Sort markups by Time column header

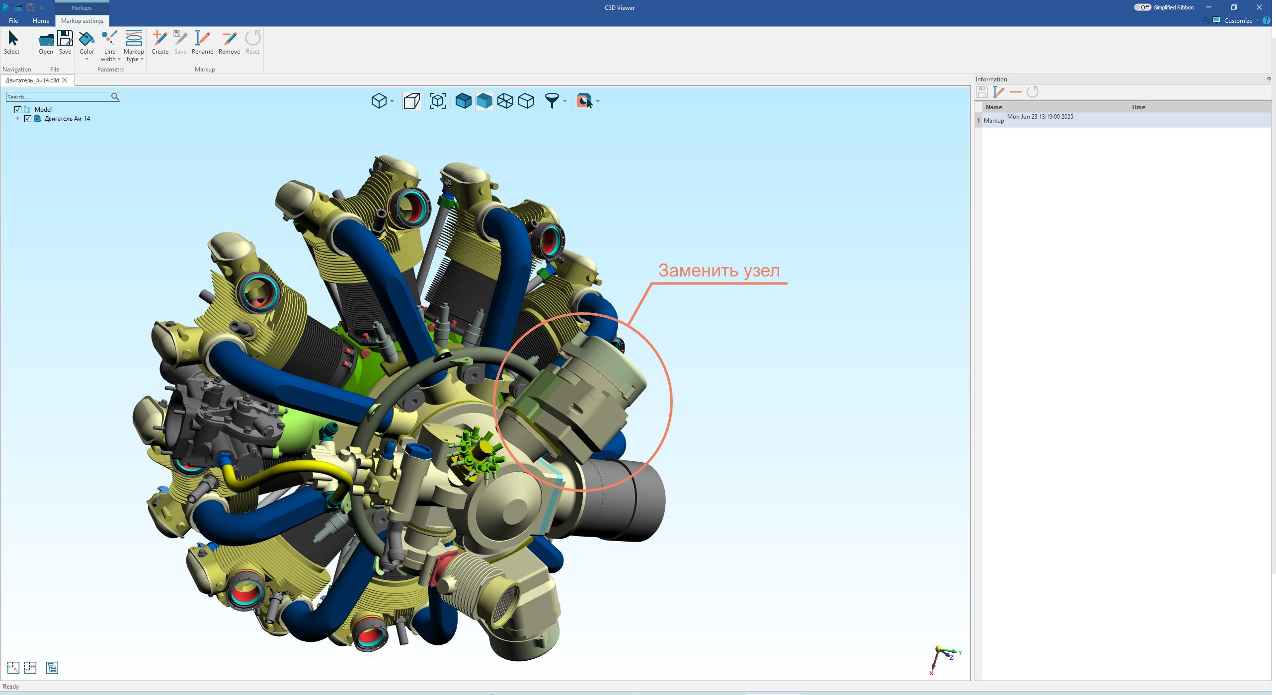[x=1138, y=107]
